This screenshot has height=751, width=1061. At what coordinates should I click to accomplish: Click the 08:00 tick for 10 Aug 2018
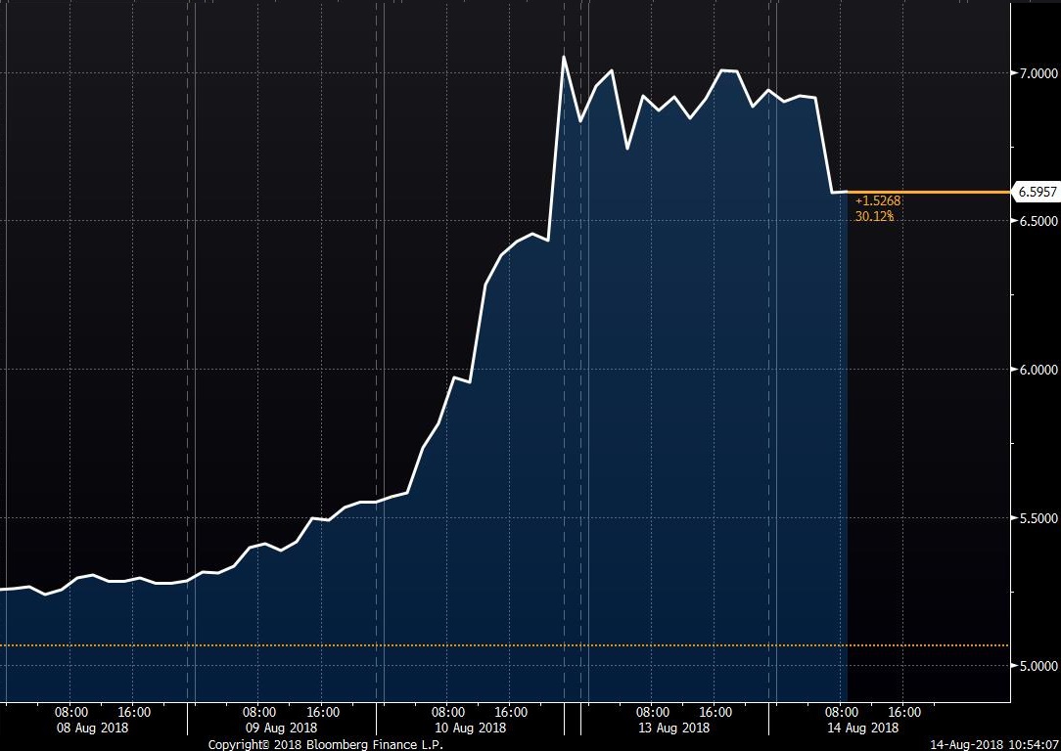point(448,713)
